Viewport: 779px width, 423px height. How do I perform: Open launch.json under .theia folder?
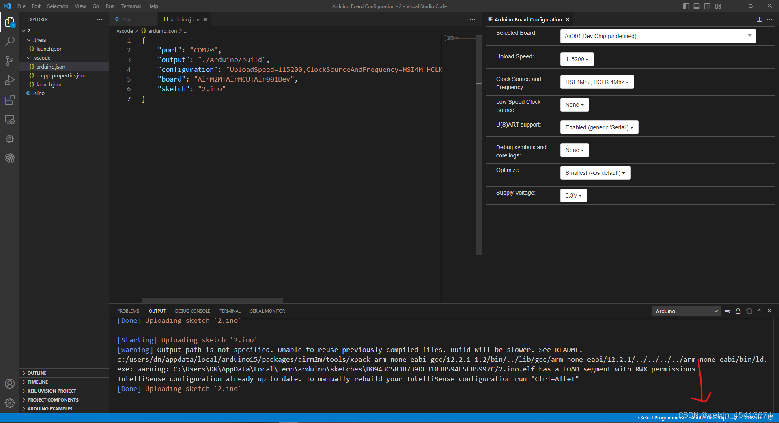point(64,49)
